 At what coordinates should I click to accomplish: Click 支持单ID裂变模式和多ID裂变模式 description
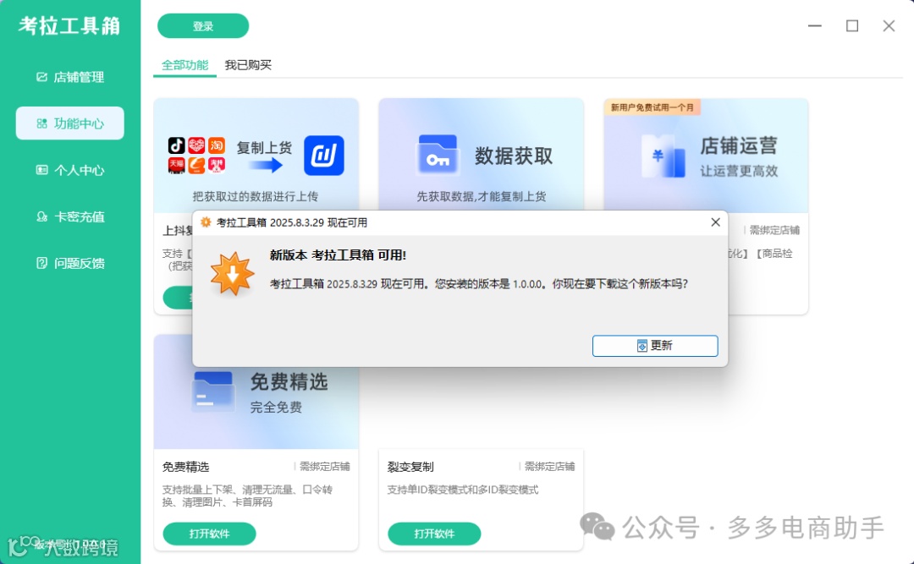tap(463, 490)
